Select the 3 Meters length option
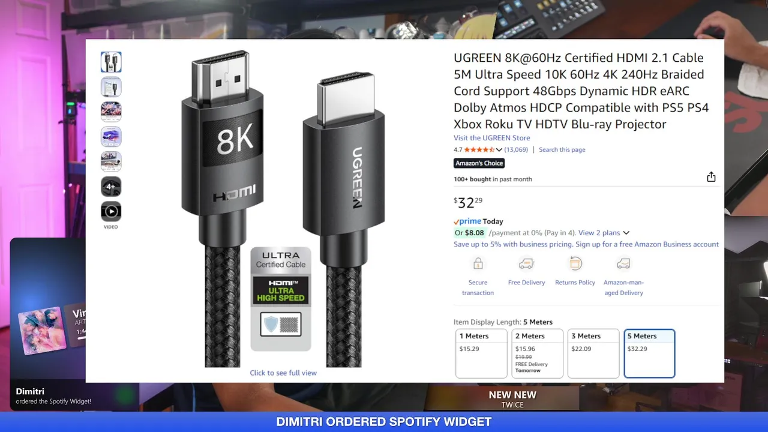Screen dimensions: 768x432 click(593, 353)
